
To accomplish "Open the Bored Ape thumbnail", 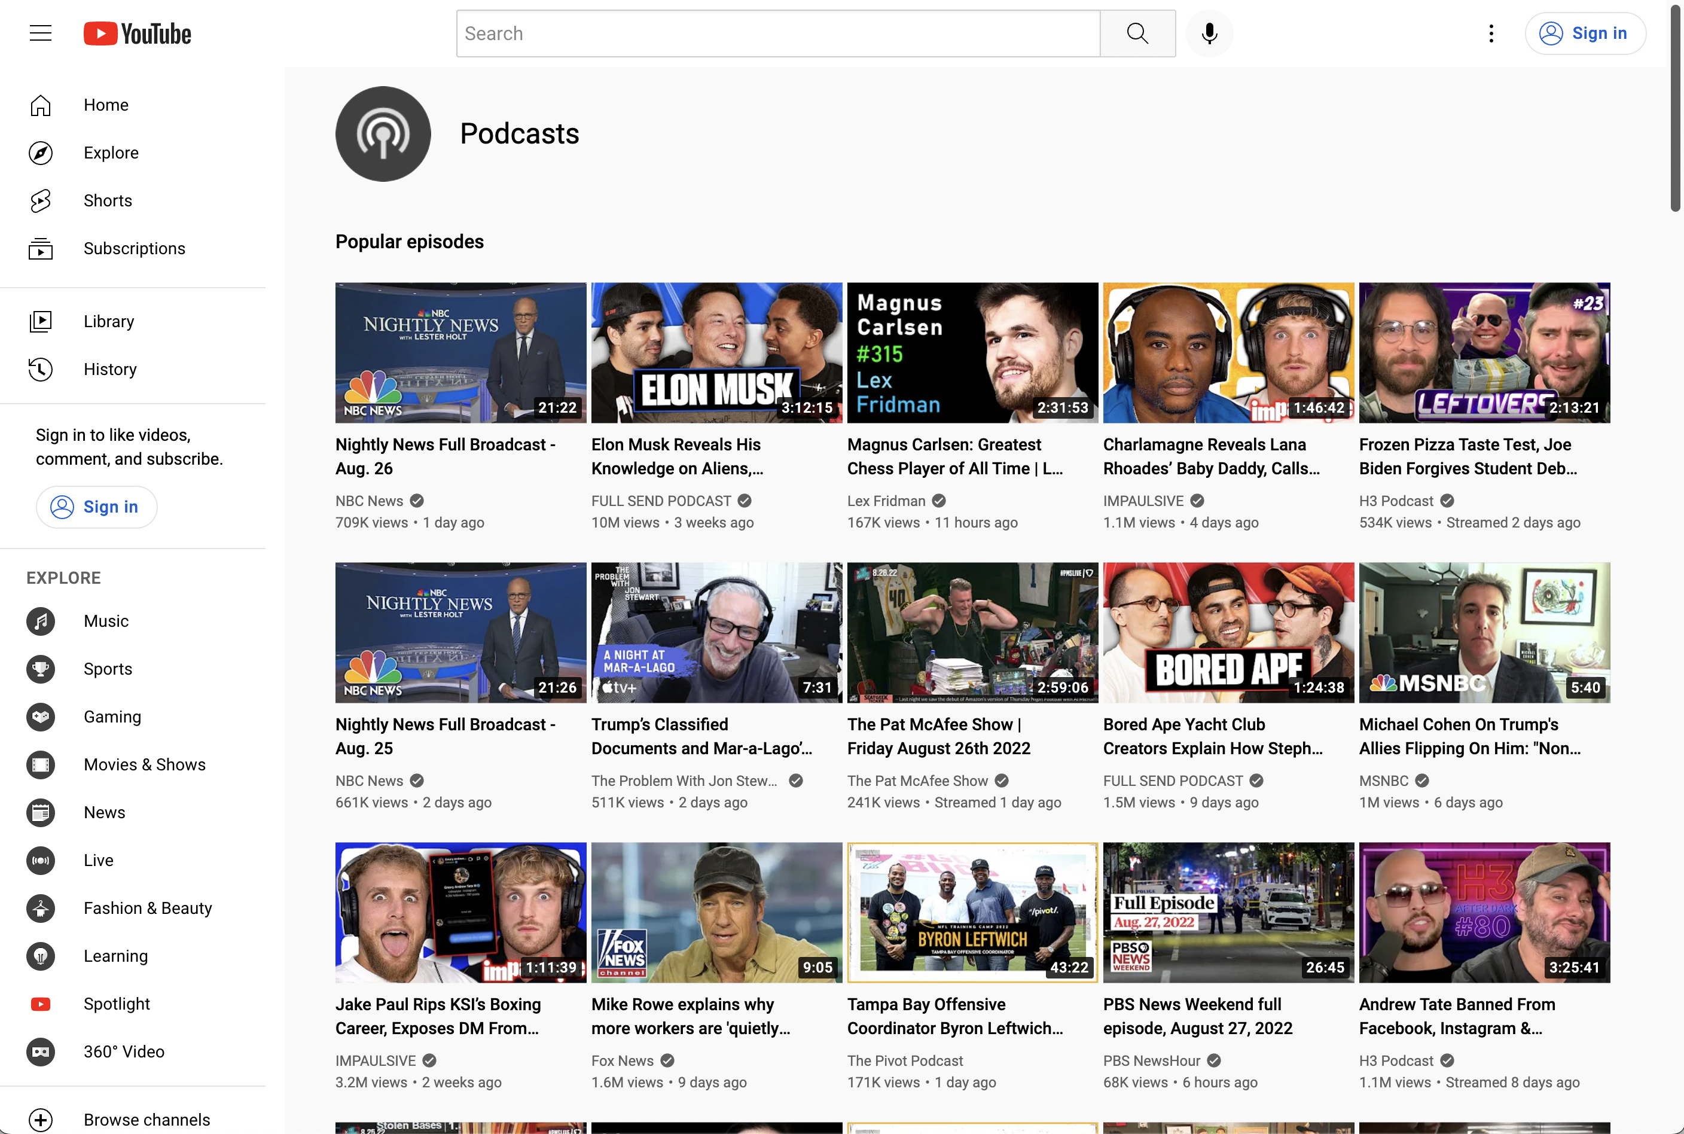I will 1228,632.
